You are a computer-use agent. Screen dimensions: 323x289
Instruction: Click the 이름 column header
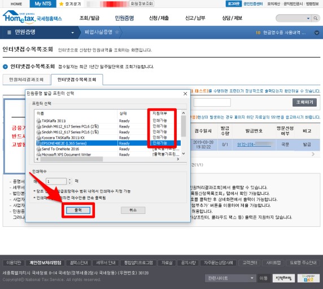pos(76,113)
